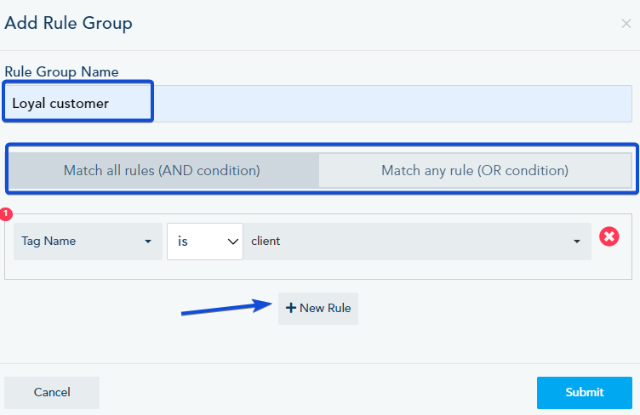Add a rule with New Rule button
This screenshot has width=640, height=415.
pyautogui.click(x=318, y=308)
